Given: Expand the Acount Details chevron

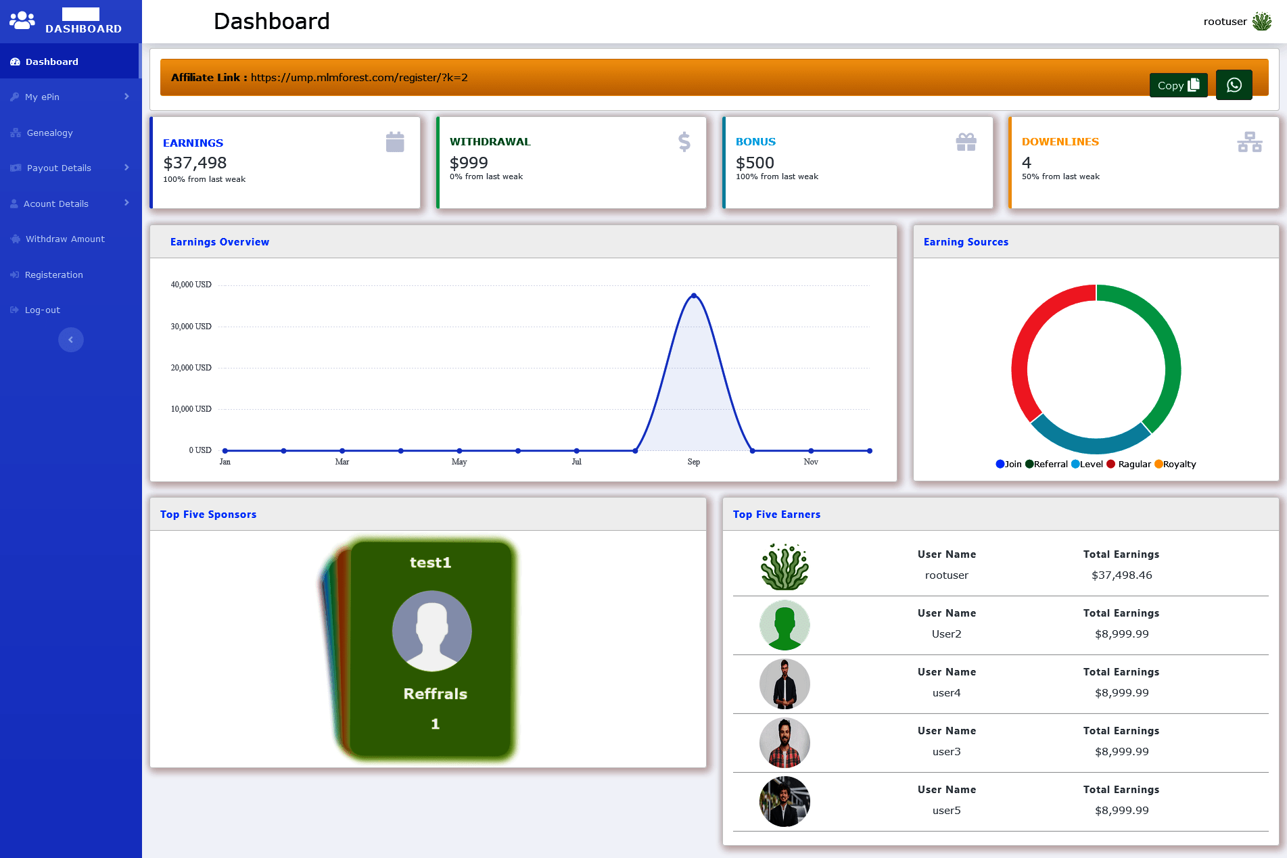Looking at the screenshot, I should [x=126, y=203].
